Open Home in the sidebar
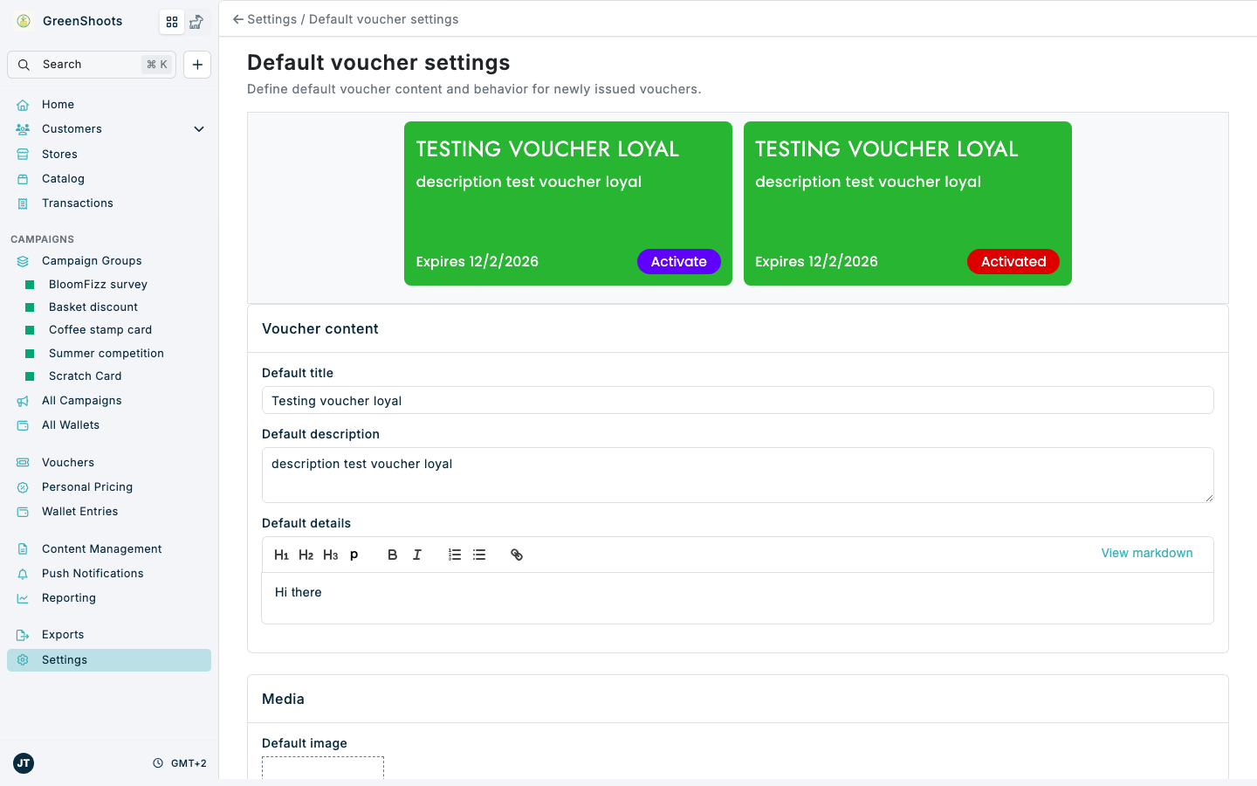This screenshot has height=786, width=1257. pos(109,105)
